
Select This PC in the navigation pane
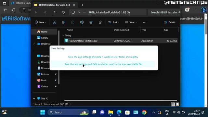coord(45,98)
